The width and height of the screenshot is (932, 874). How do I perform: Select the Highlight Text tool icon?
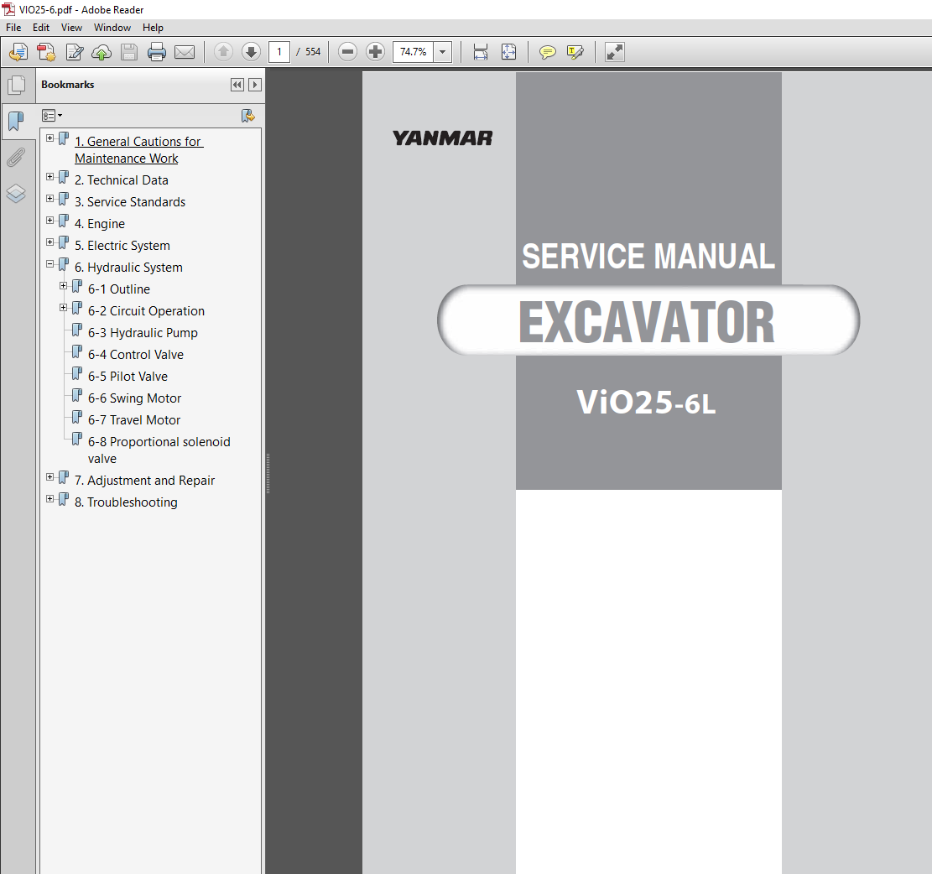pyautogui.click(x=575, y=52)
